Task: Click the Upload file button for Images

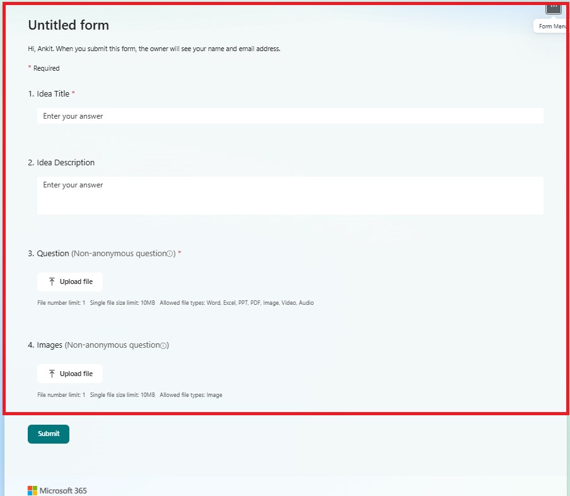Action: point(69,374)
